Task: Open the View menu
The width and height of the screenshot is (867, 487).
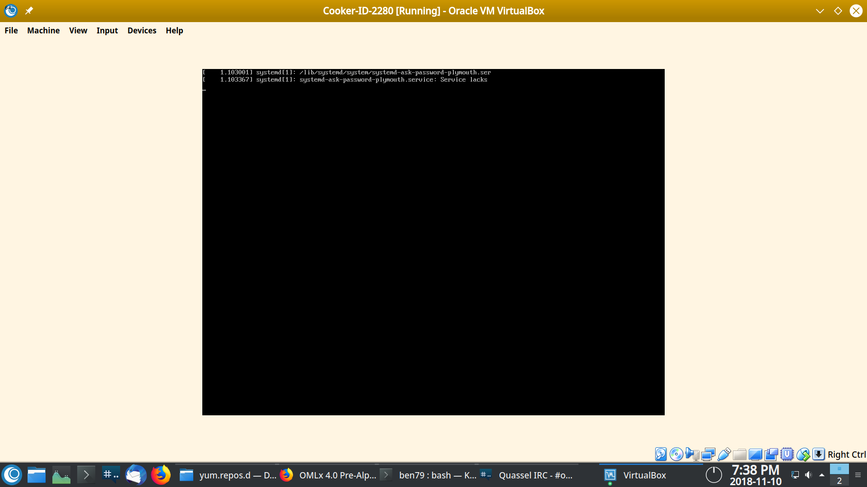Action: coord(78,31)
